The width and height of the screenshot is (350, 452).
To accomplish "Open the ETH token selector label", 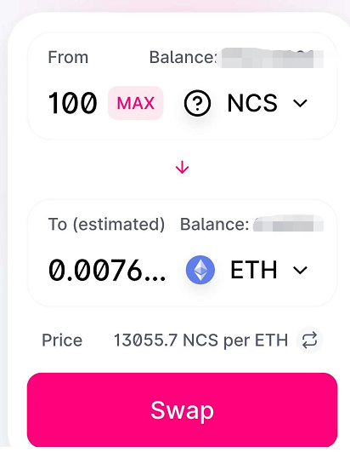I will (254, 270).
